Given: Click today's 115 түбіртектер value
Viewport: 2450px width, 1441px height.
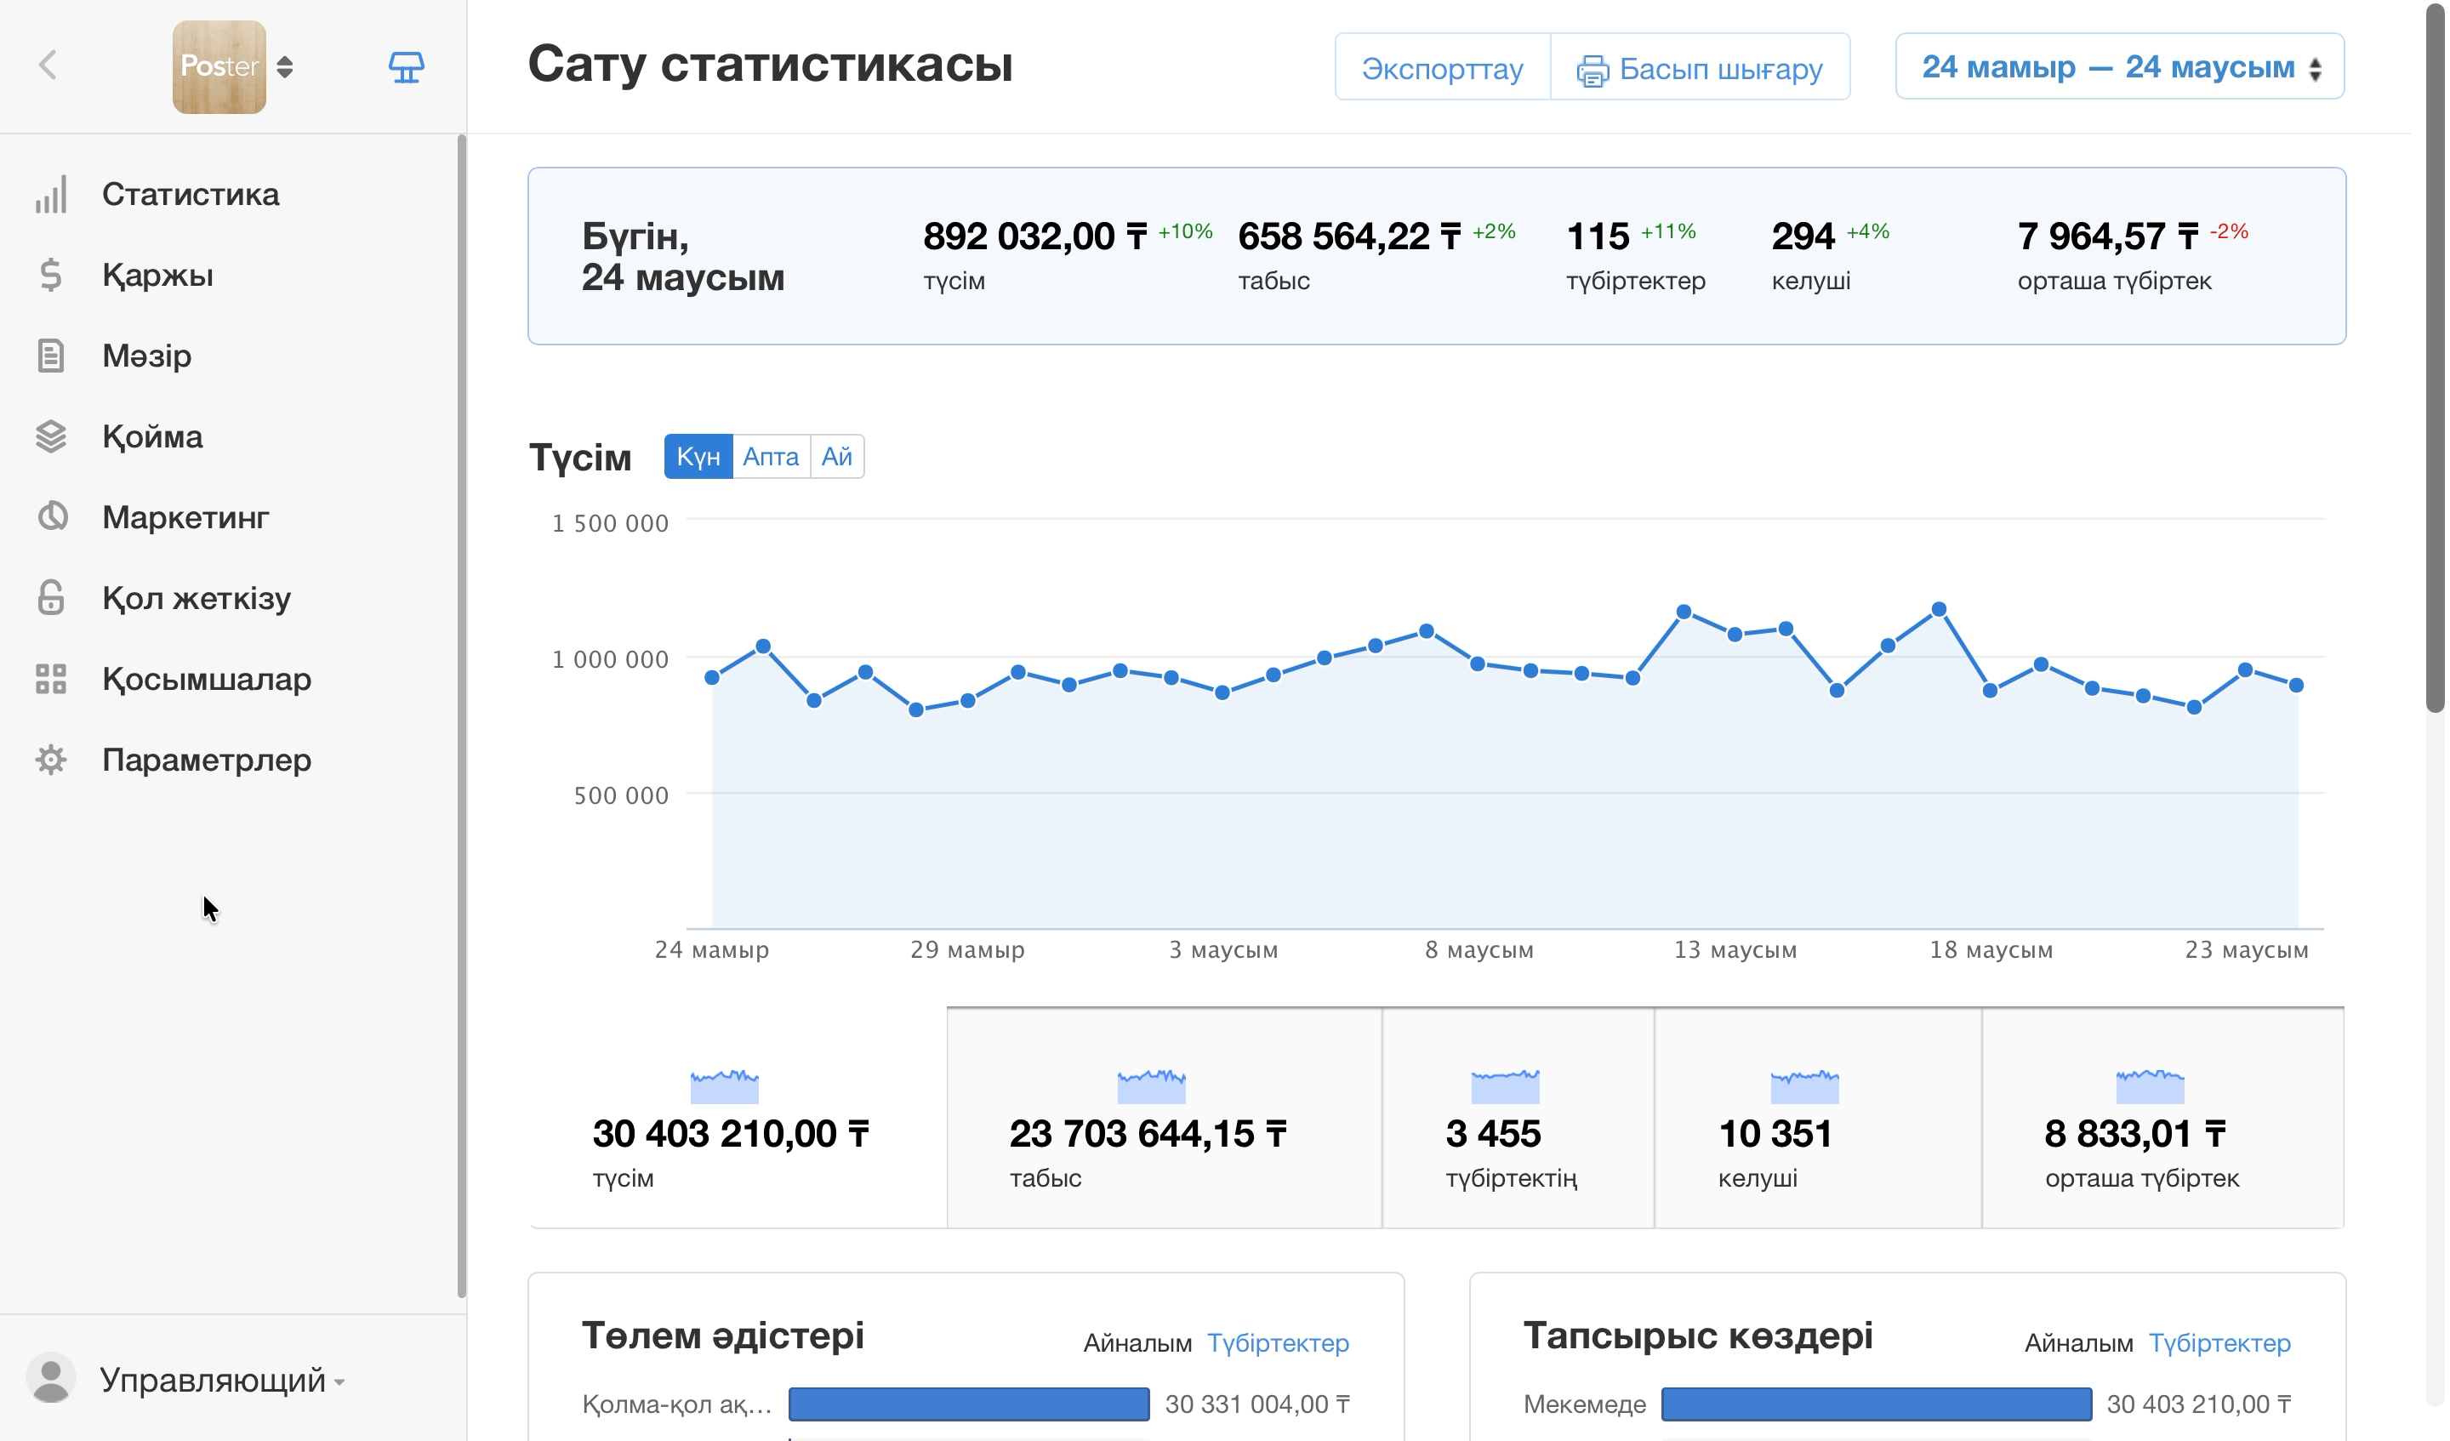Looking at the screenshot, I should point(1598,236).
